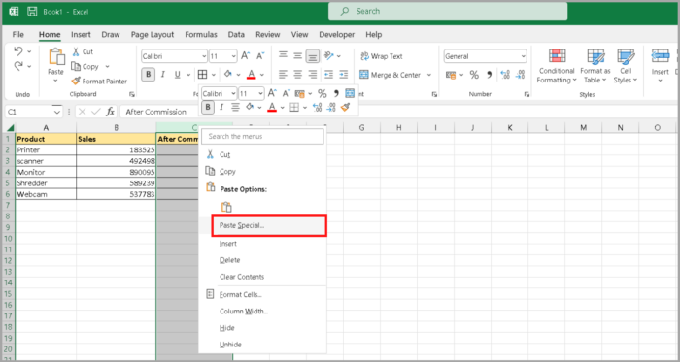Decrease font size in the ribbon Font group

point(260,56)
